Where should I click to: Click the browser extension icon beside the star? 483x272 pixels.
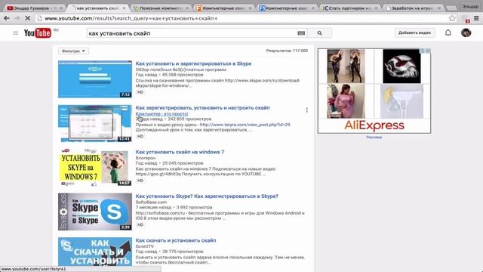(x=466, y=19)
